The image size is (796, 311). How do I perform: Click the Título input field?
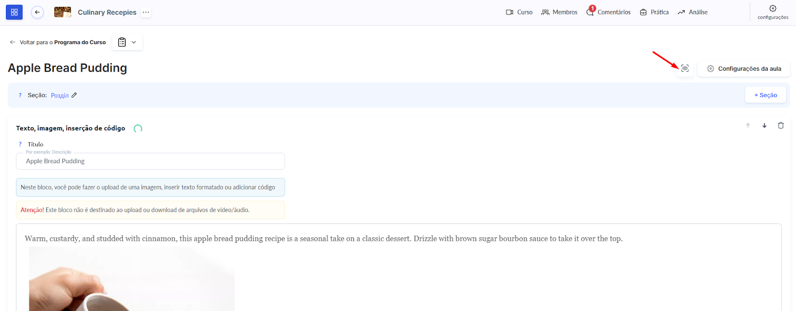tap(150, 161)
